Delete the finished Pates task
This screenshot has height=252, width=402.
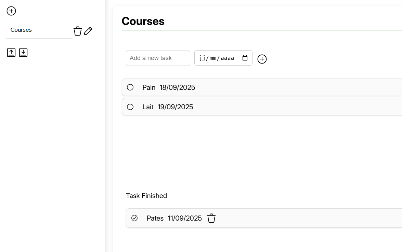tap(211, 218)
